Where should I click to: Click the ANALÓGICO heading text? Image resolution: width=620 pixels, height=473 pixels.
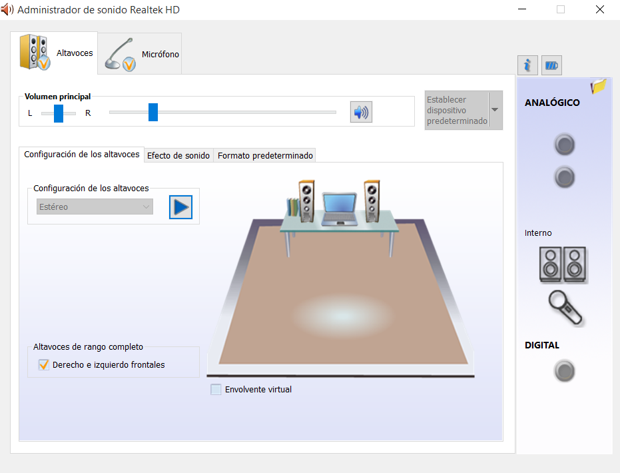point(552,103)
